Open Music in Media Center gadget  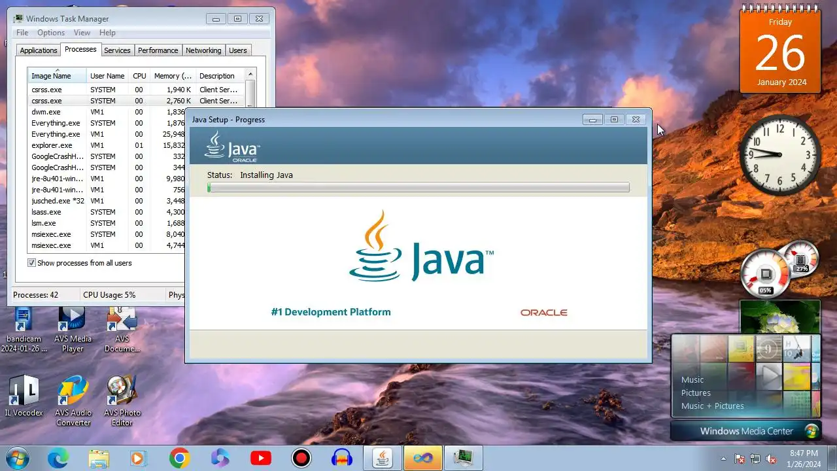coord(692,379)
